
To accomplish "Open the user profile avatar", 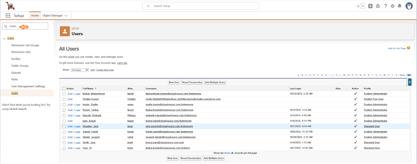I will [409, 6].
